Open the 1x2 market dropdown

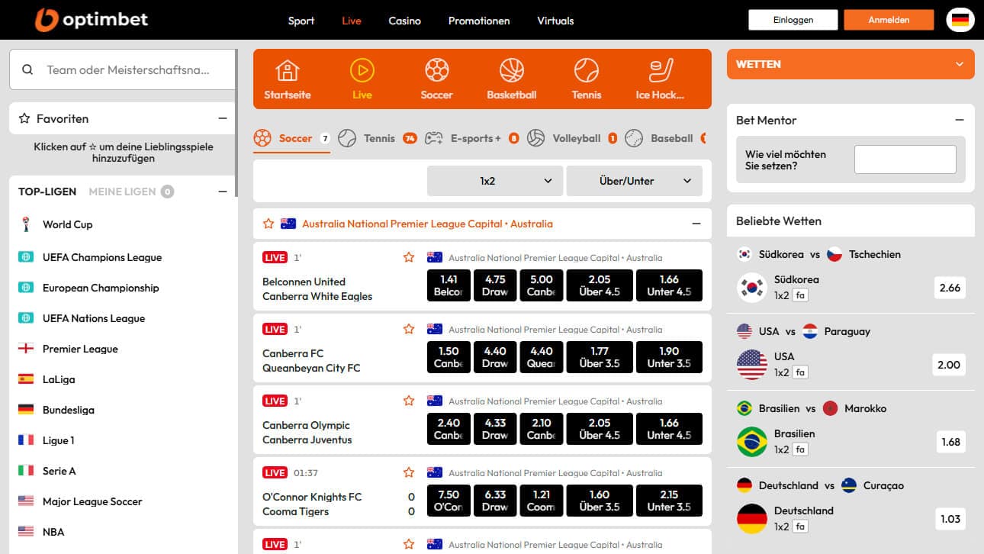(495, 181)
